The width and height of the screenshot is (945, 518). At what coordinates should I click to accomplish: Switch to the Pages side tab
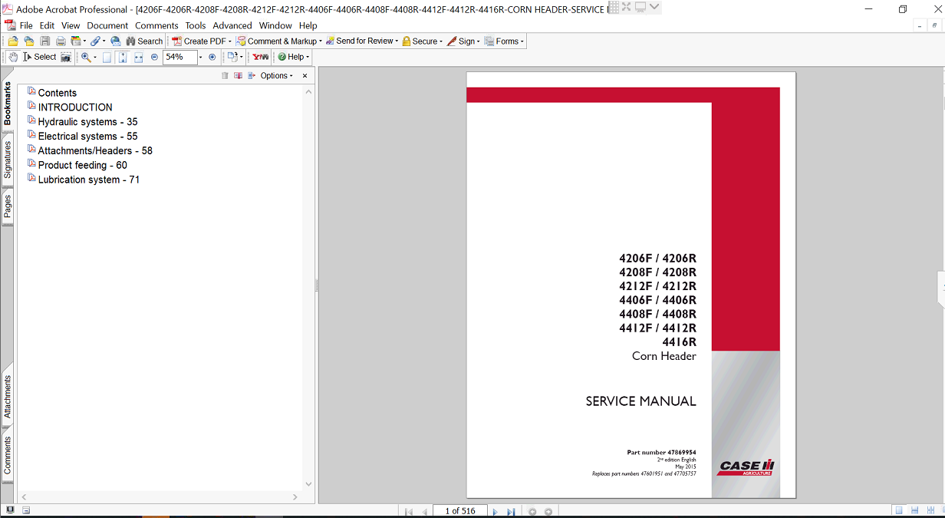tap(8, 206)
